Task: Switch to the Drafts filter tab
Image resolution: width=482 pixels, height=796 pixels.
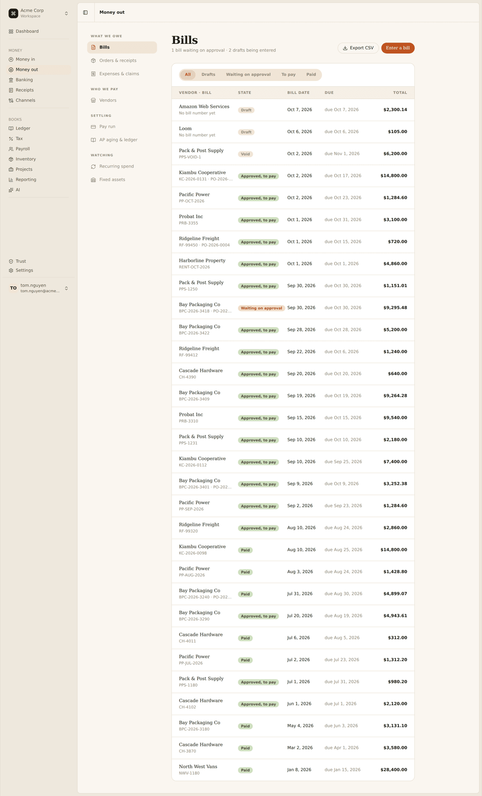Action: tap(209, 75)
